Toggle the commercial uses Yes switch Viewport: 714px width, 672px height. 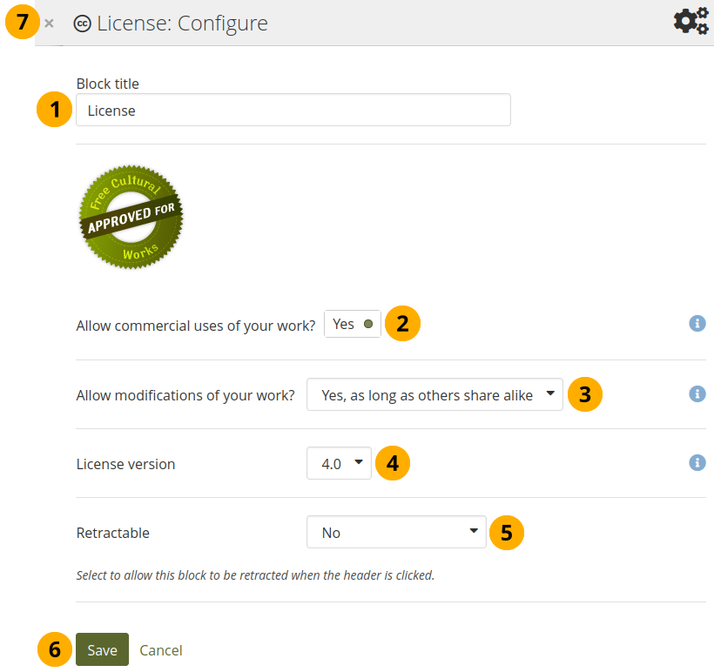coord(353,324)
